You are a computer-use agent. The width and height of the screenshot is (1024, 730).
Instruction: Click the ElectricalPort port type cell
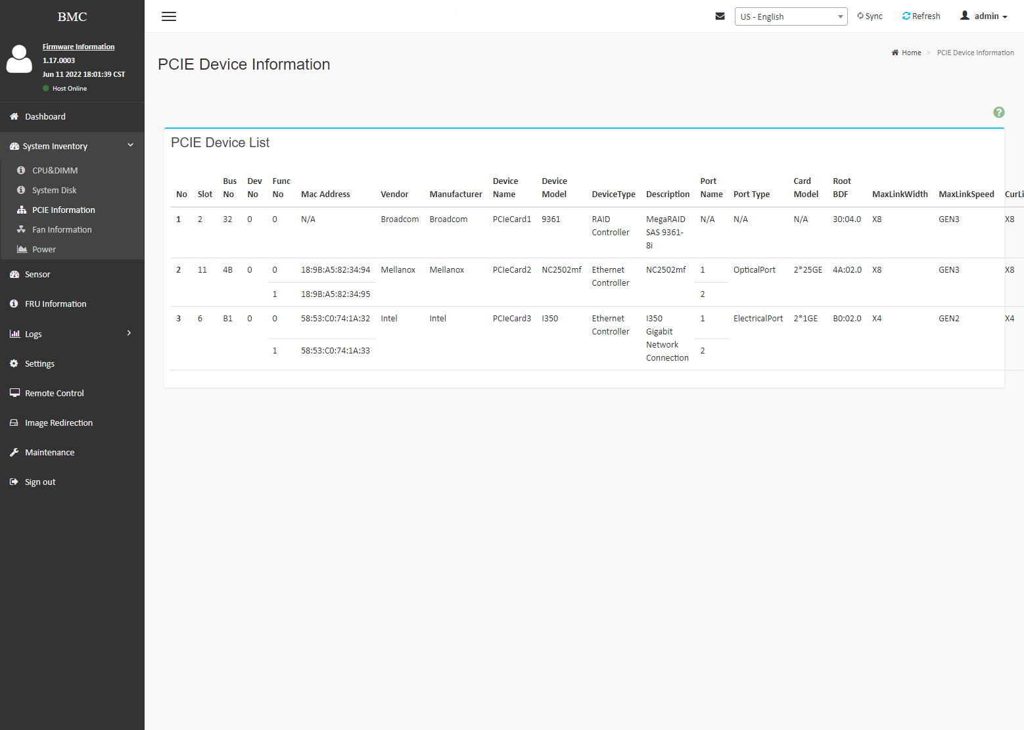[x=758, y=318]
